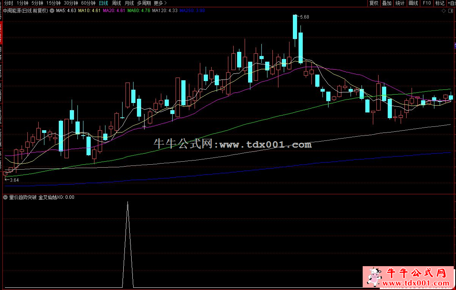The height and width of the screenshot is (290, 456).
Task: Click the white signal spike in indicator pane
Action: pyautogui.click(x=127, y=244)
